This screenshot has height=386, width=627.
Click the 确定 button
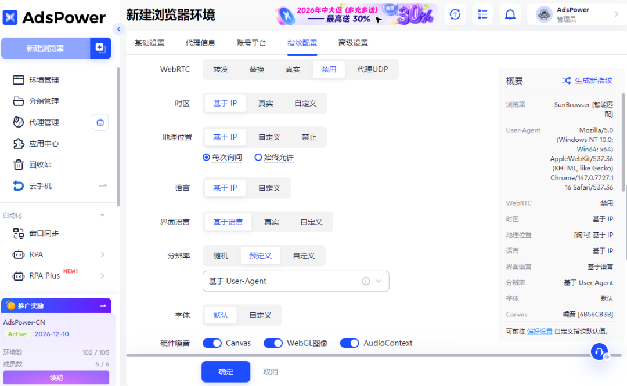tap(226, 372)
